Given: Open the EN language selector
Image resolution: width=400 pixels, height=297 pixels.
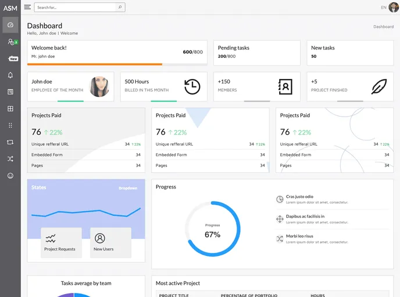Looking at the screenshot, I should pyautogui.click(x=383, y=8).
